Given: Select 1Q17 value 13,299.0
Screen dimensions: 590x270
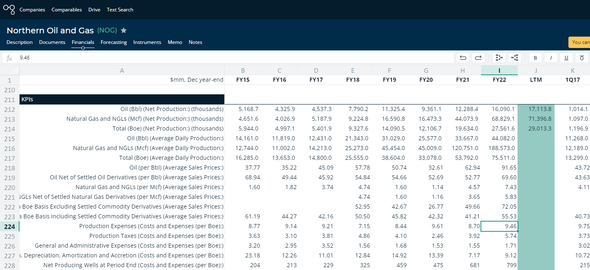Looking at the screenshot, I should pos(572,158).
